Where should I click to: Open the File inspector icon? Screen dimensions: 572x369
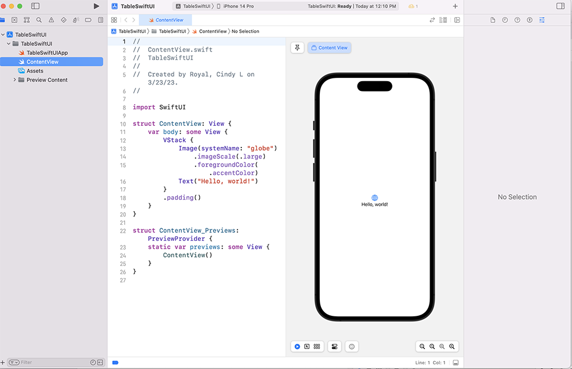click(x=493, y=20)
